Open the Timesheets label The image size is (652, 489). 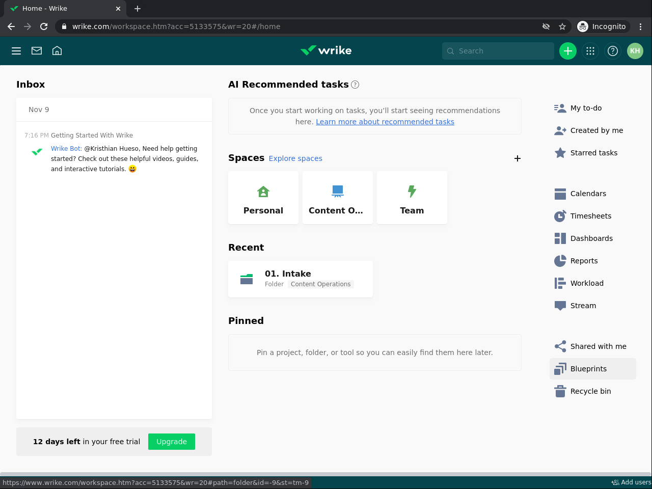tap(591, 216)
